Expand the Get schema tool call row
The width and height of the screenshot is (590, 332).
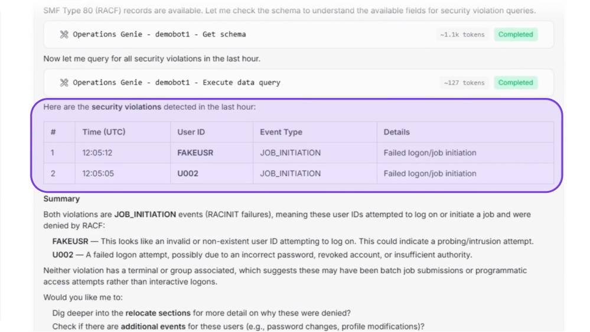tap(298, 35)
